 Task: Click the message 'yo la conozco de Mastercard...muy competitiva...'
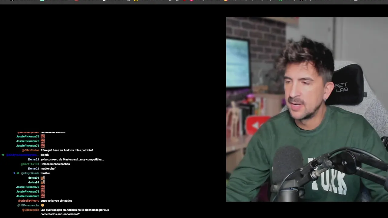[x=72, y=159]
